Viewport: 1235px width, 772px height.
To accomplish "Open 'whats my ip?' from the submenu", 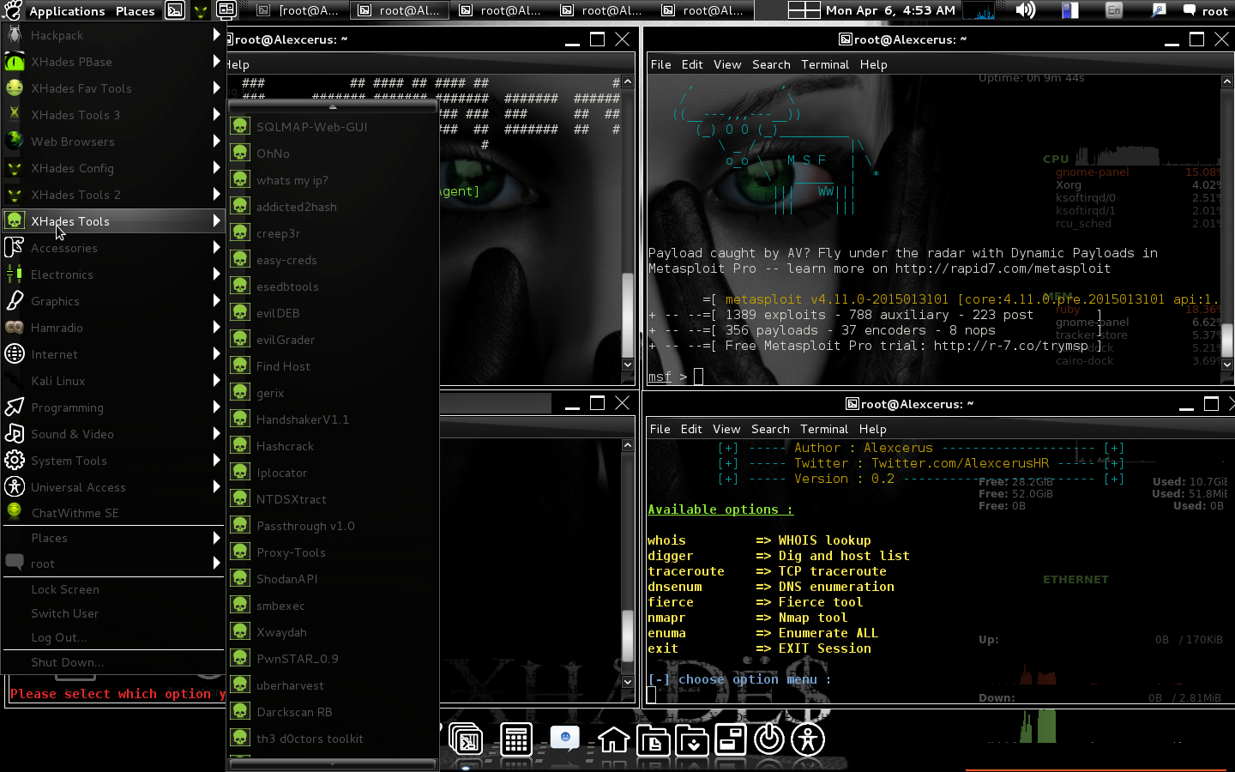I will (333, 180).
